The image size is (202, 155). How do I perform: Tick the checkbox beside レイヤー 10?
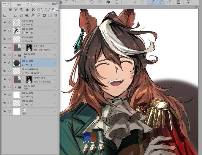(10, 95)
